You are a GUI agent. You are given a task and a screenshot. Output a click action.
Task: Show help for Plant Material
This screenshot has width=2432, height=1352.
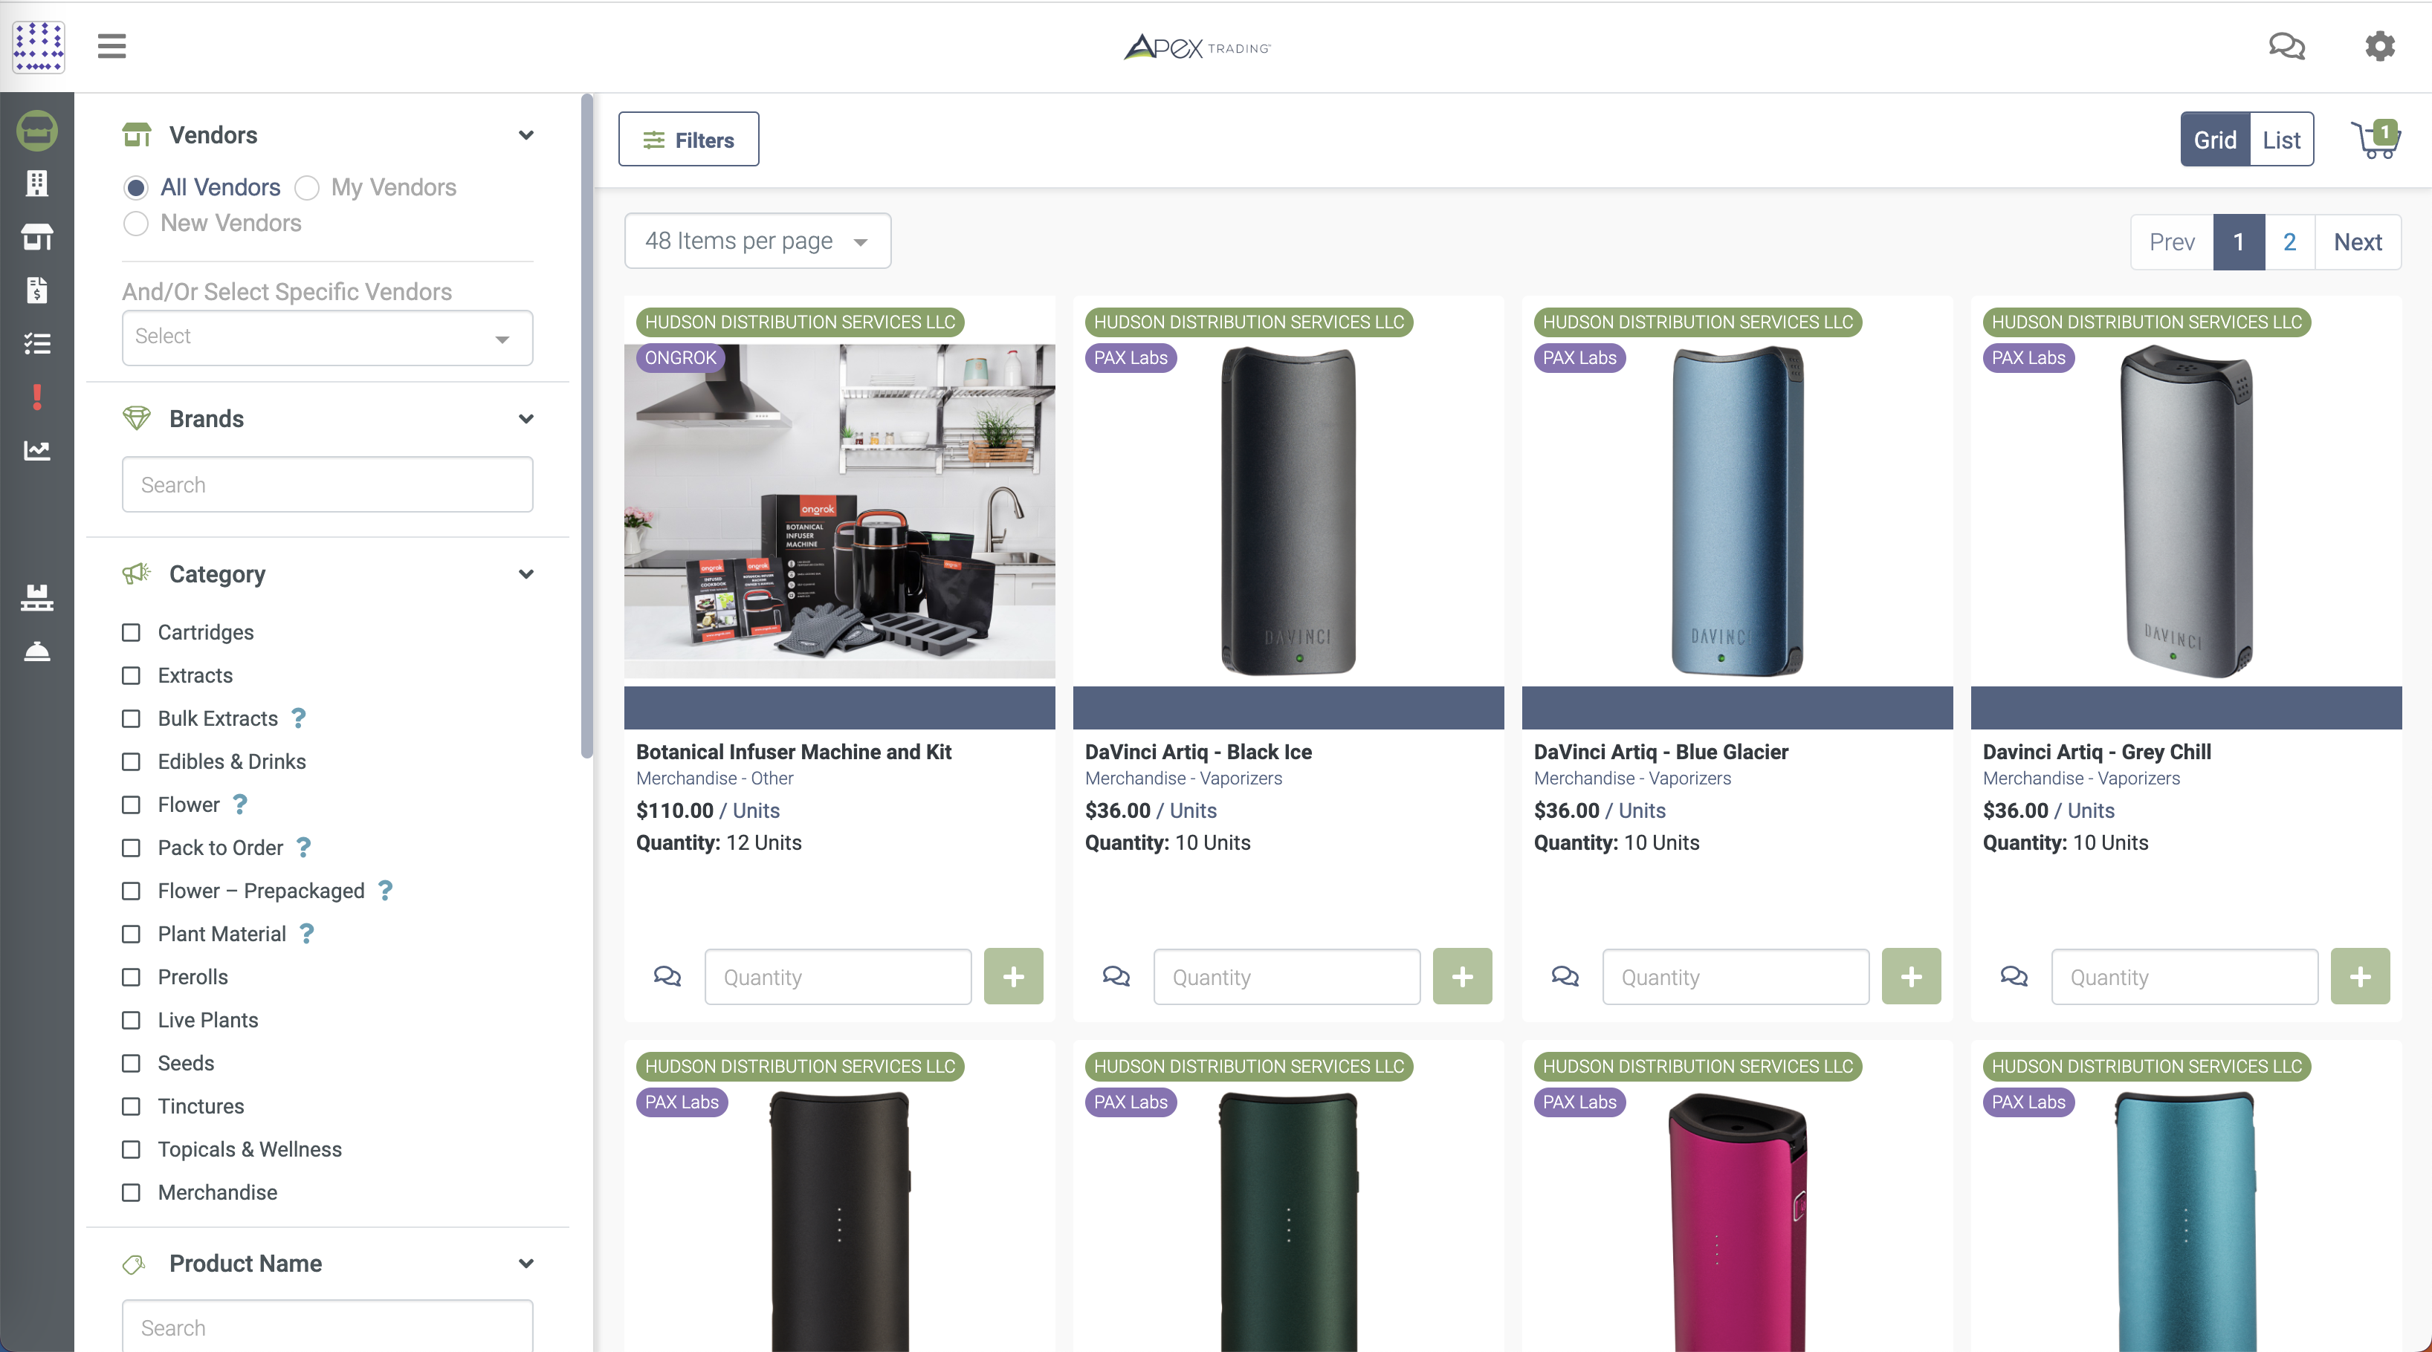click(306, 933)
